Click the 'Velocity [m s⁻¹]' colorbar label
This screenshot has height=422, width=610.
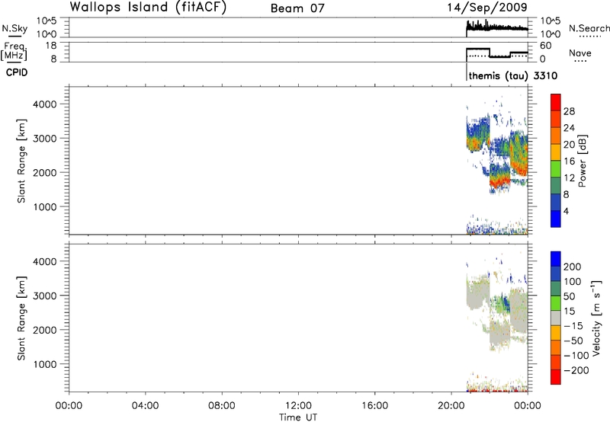pos(597,318)
